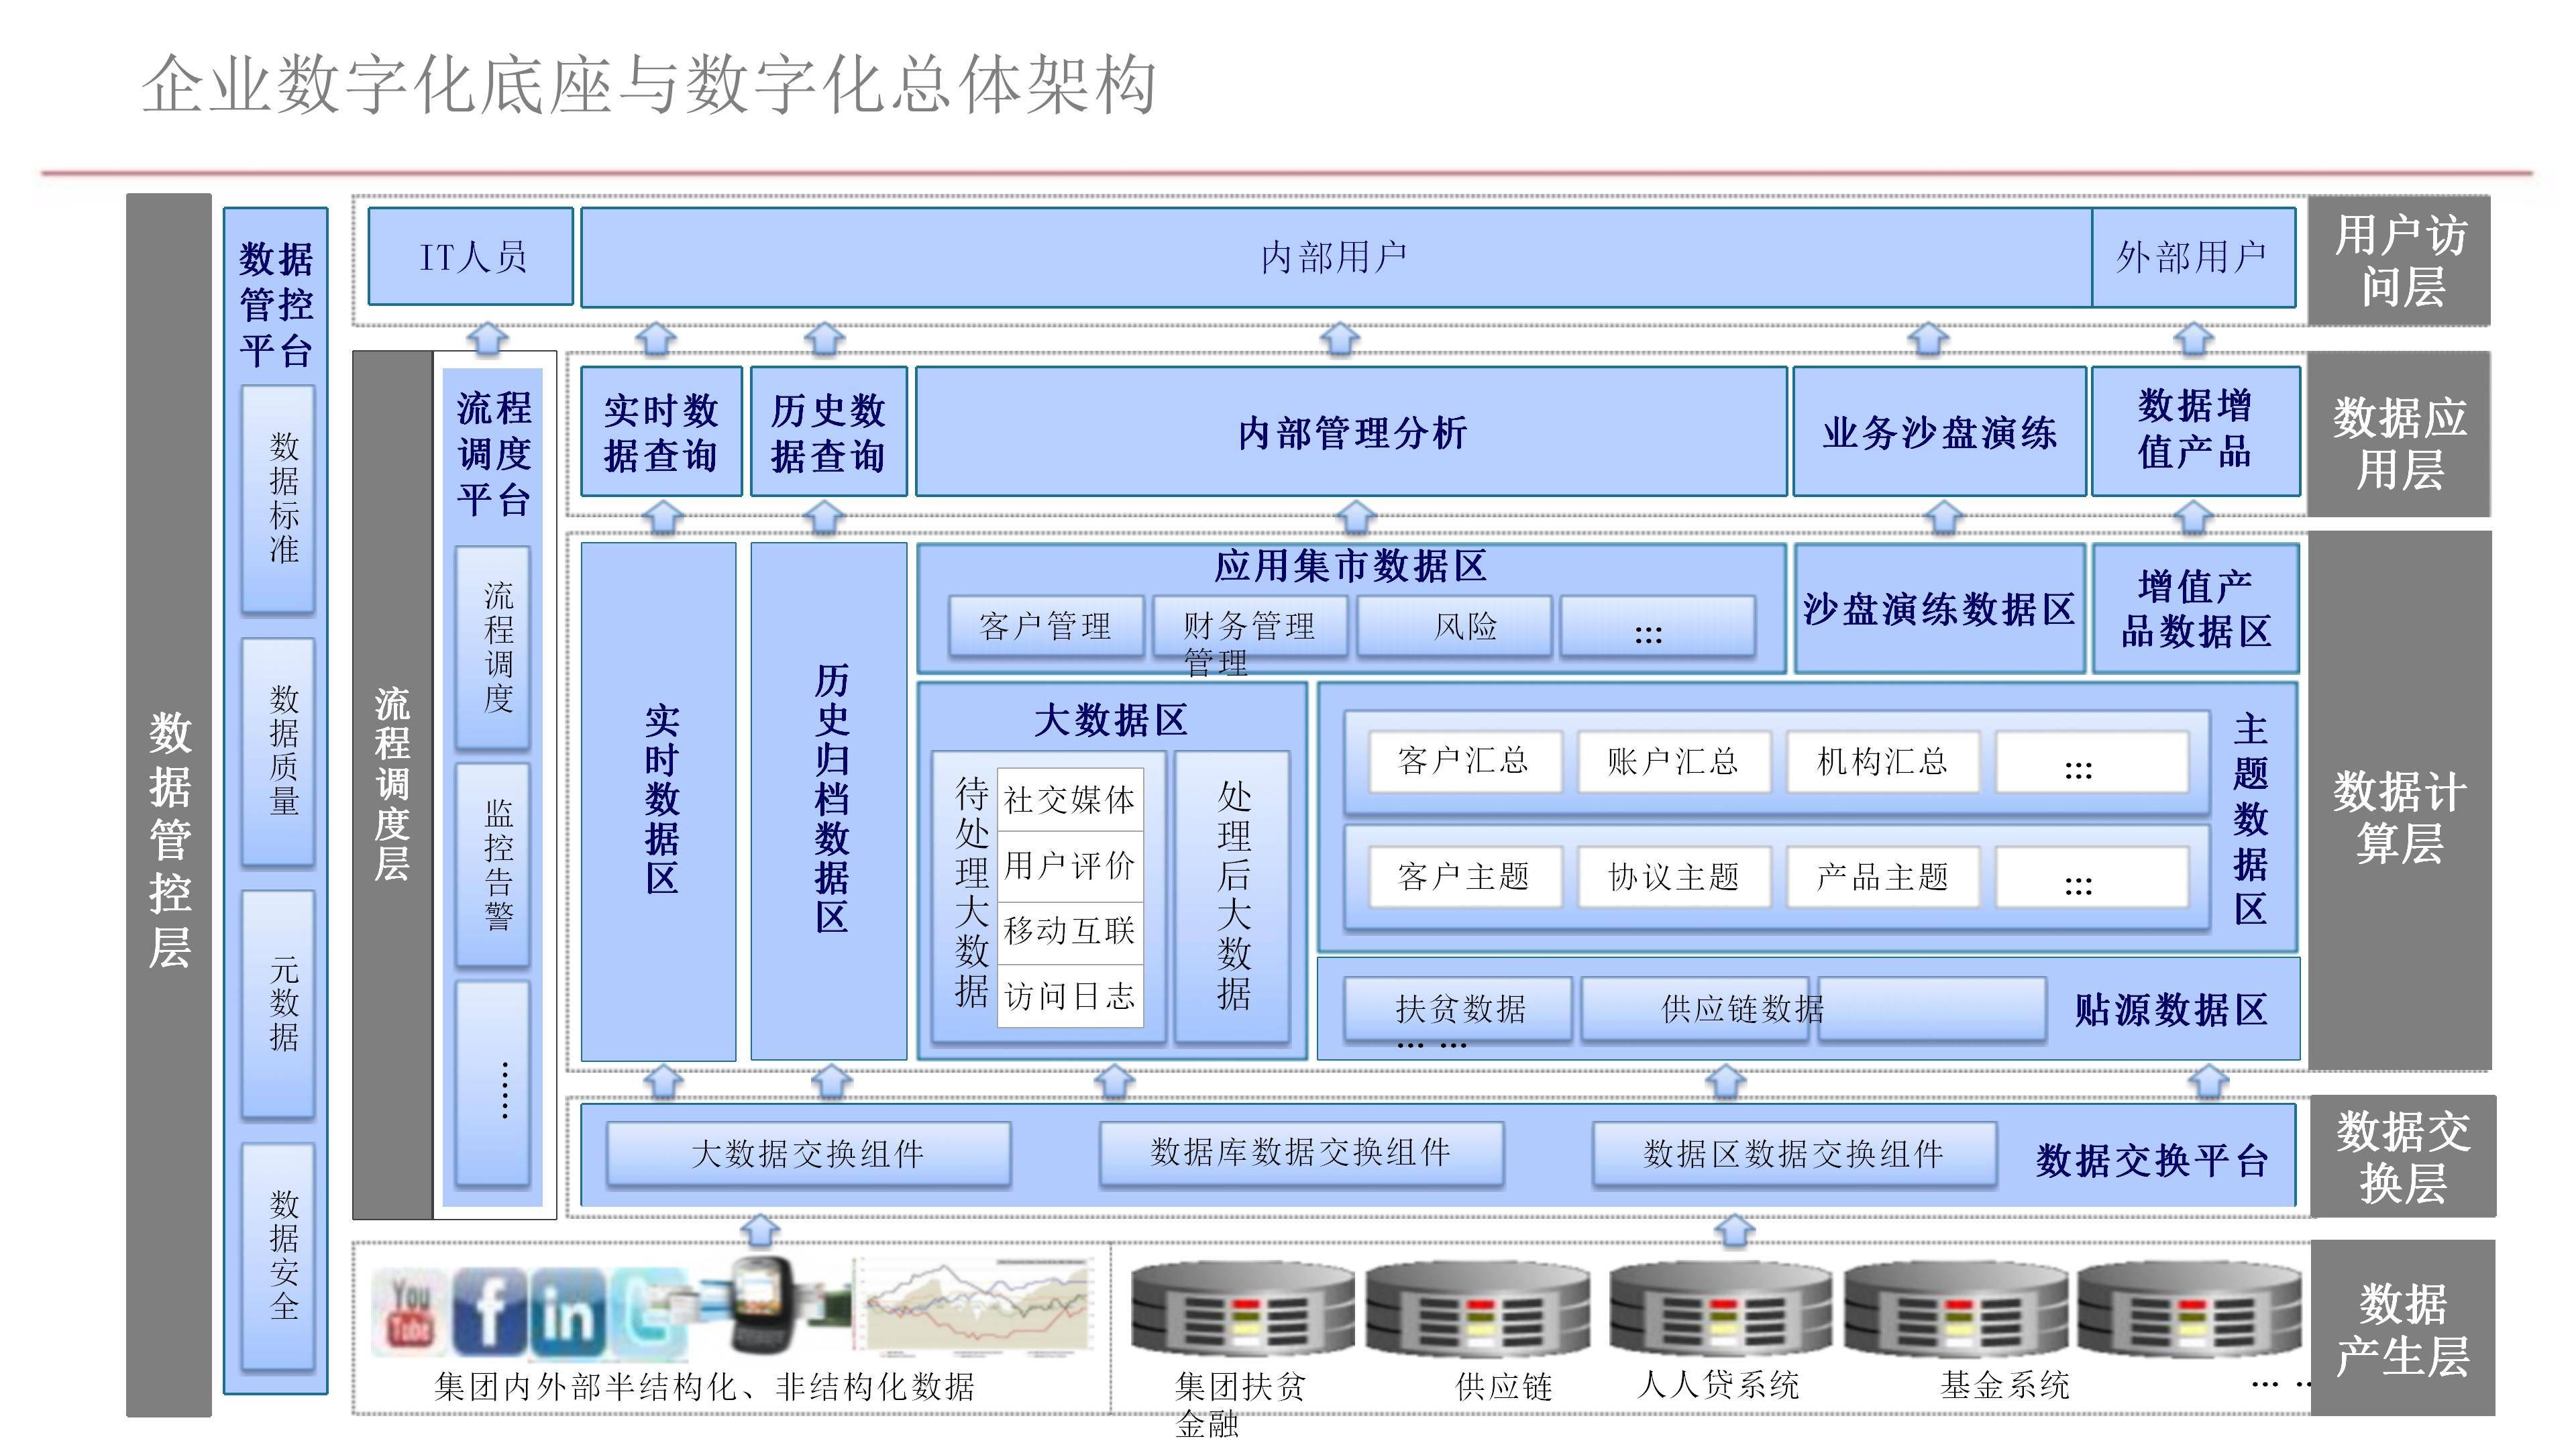Select the 产品主题 box

click(x=1883, y=877)
